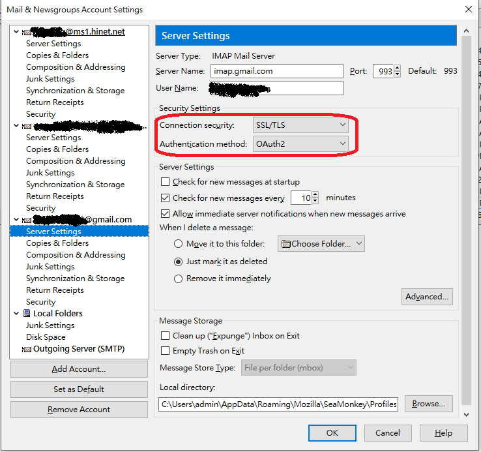The image size is (481, 452).
Task: Confirm settings with OK button
Action: coord(332,433)
